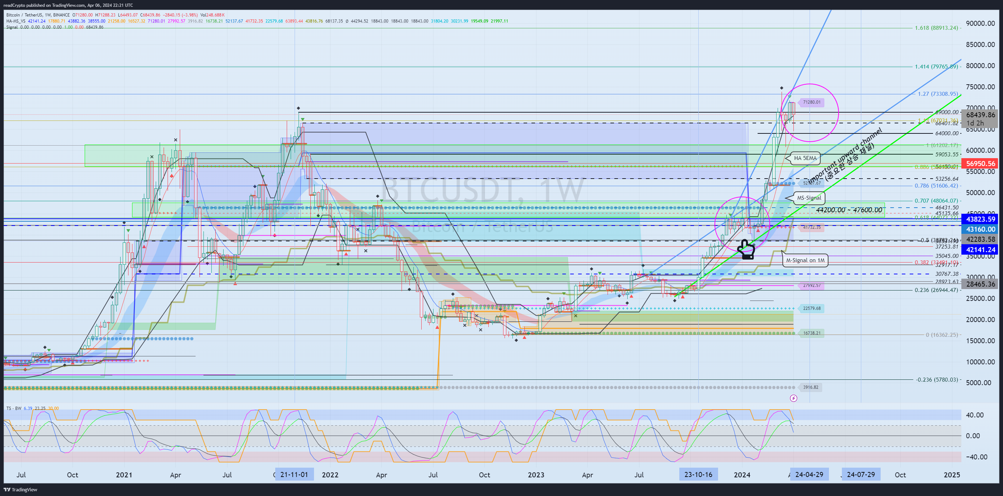Select 10000.00 on the price axis
Image resolution: width=1003 pixels, height=496 pixels.
980,362
